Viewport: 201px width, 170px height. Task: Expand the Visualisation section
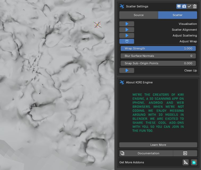127,24
